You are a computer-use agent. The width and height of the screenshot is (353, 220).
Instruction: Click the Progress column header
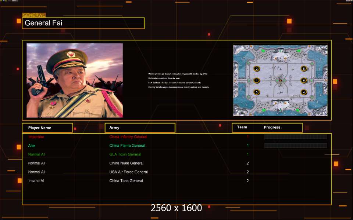point(272,127)
